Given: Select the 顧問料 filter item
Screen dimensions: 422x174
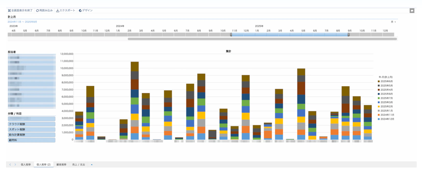Looking at the screenshot, I should (x=32, y=140).
